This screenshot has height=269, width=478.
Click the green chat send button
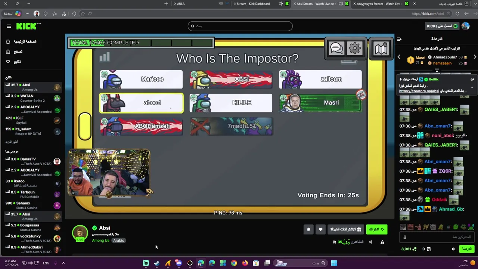tap(467, 249)
